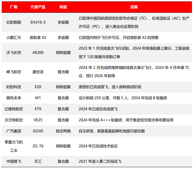
Task: Click the 构型 column header
Action: [x=63, y=7]
